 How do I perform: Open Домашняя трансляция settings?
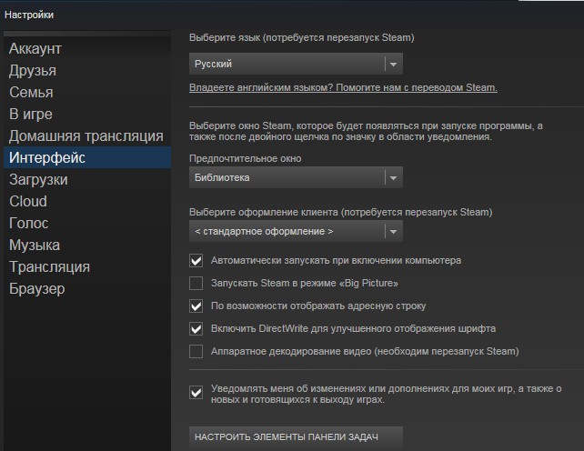(86, 135)
